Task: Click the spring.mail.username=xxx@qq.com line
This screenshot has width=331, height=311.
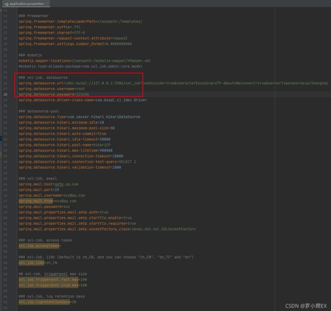Action: coord(51,195)
